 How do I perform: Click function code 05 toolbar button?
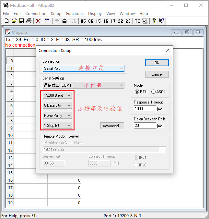click(x=83, y=21)
